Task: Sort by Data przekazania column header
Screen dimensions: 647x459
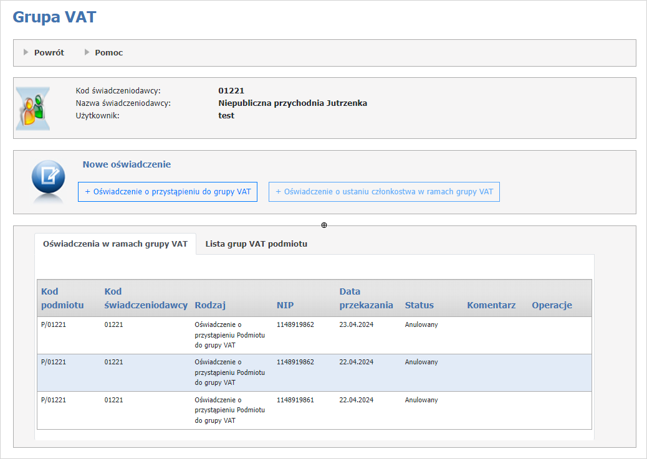Action: tap(366, 298)
